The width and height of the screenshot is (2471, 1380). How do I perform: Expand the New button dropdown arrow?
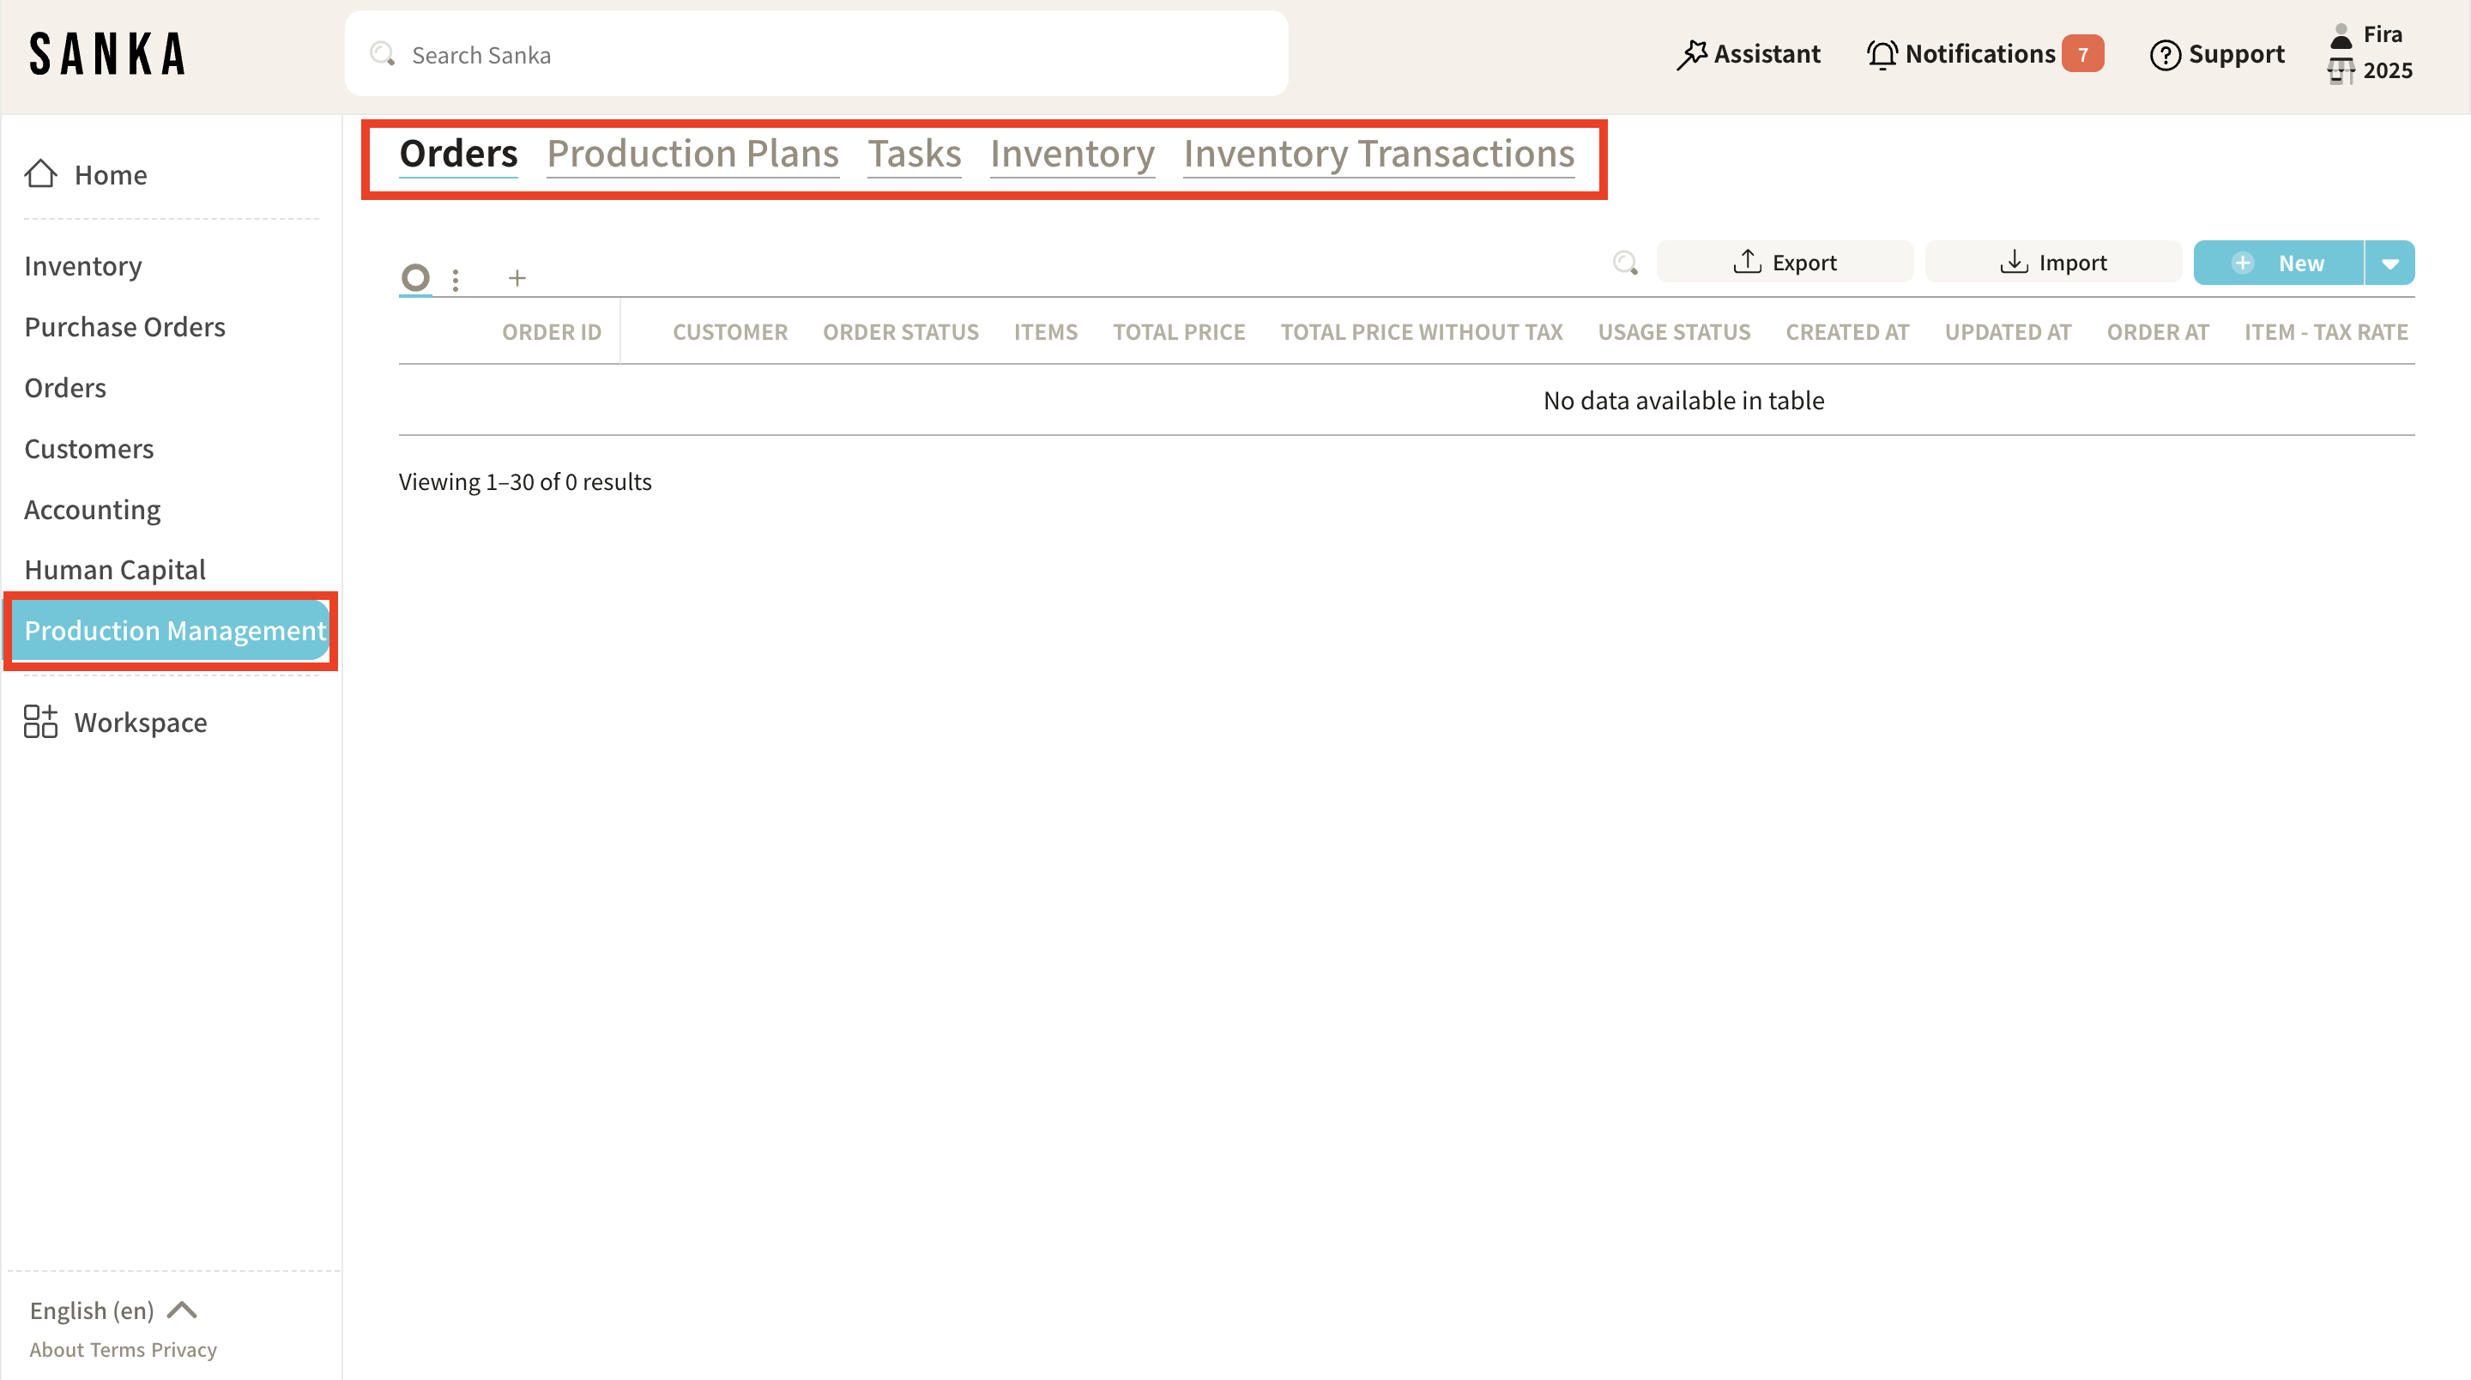pyautogui.click(x=2389, y=264)
